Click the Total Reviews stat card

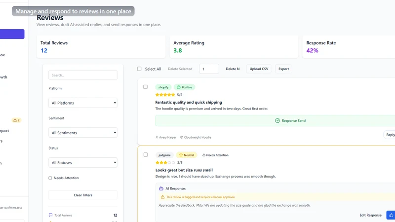[101, 46]
